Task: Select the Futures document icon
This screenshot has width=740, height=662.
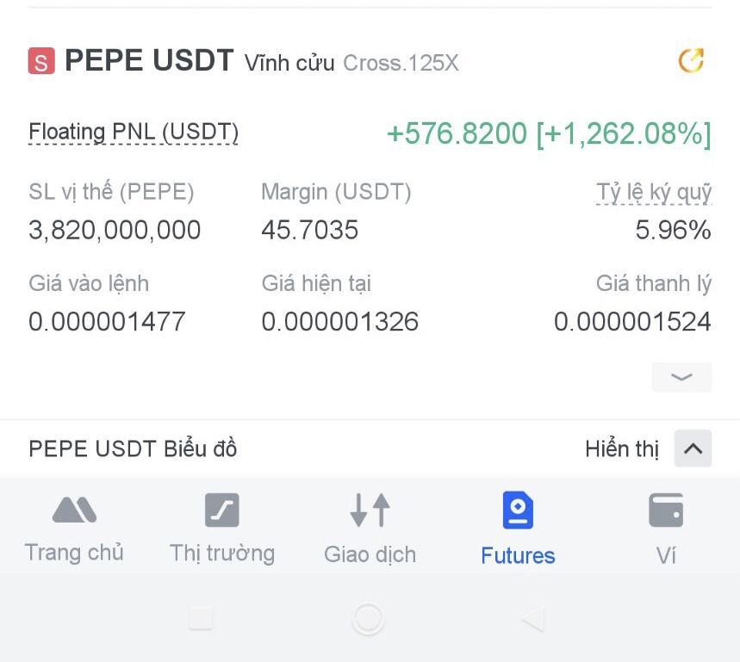Action: tap(518, 510)
